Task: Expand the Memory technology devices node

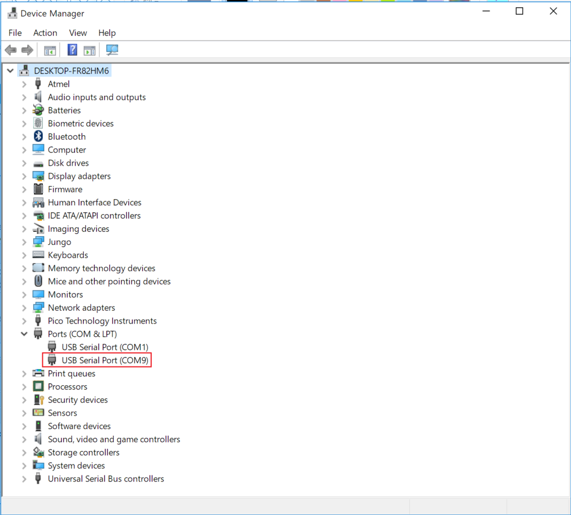Action: click(24, 268)
